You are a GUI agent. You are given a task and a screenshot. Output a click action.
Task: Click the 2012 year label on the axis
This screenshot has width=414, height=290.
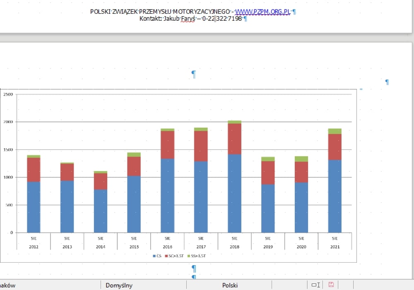click(x=34, y=247)
